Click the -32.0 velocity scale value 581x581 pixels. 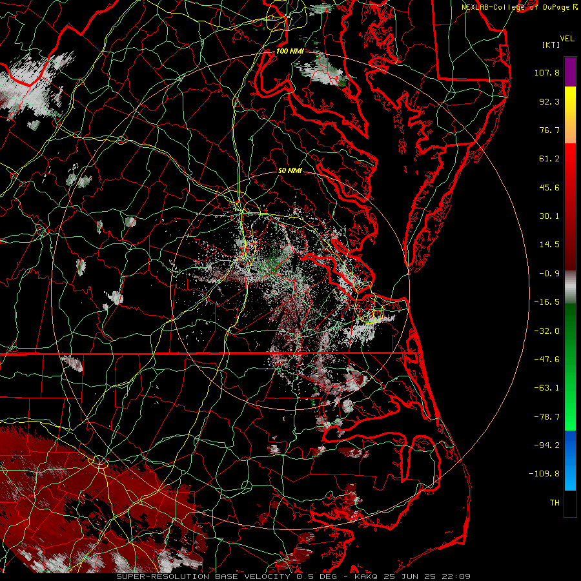click(x=547, y=331)
